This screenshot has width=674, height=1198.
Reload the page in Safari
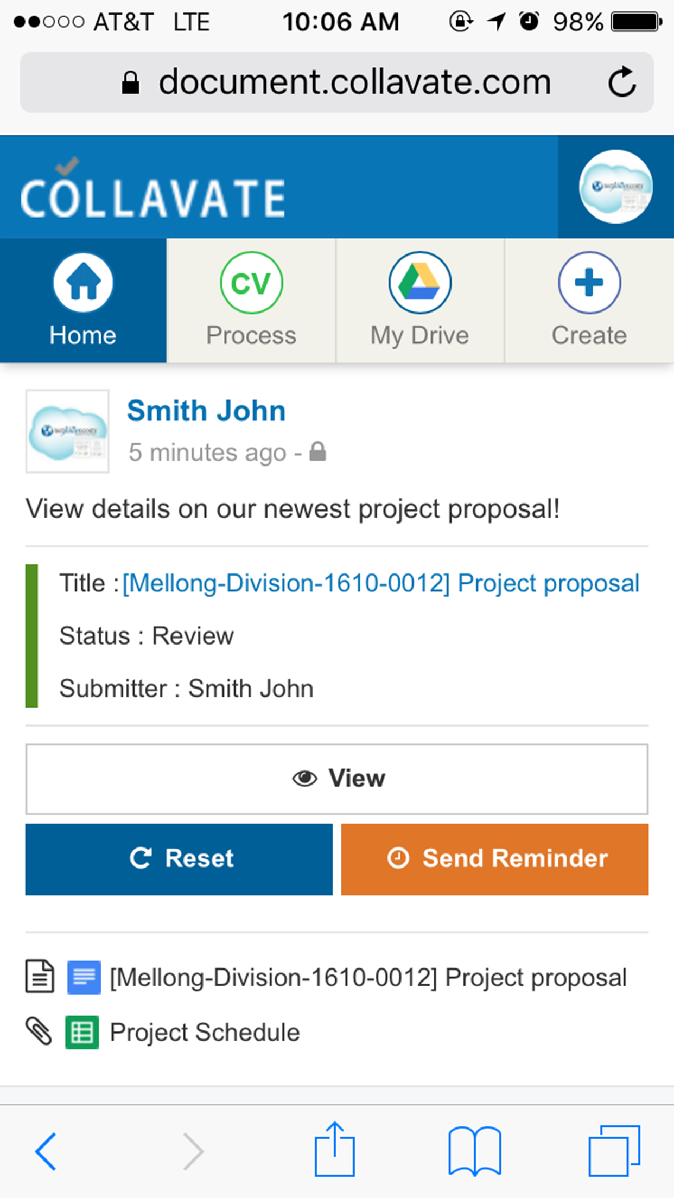(621, 82)
